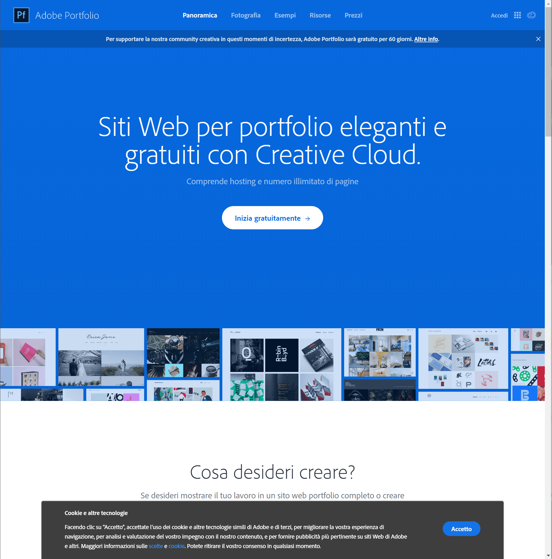The image size is (552, 559).
Task: Open the cookie link in cookie notice
Action: coord(177,546)
